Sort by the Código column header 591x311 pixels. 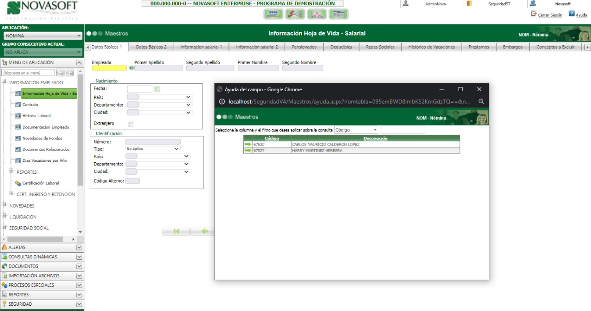coord(272,138)
